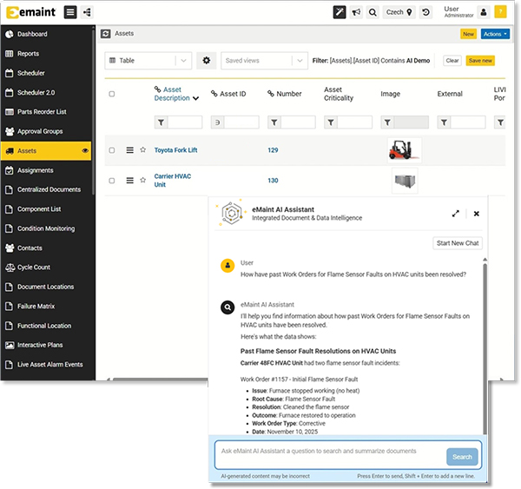
Task: Click the HVAC unit image thumbnail
Action: pos(405,182)
